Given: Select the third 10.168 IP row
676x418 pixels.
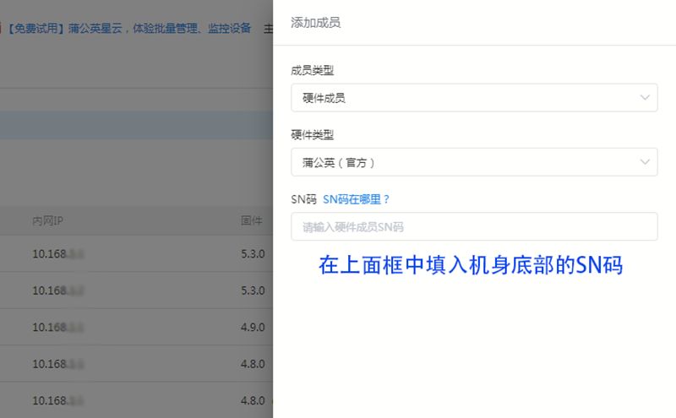Looking at the screenshot, I should [136, 327].
